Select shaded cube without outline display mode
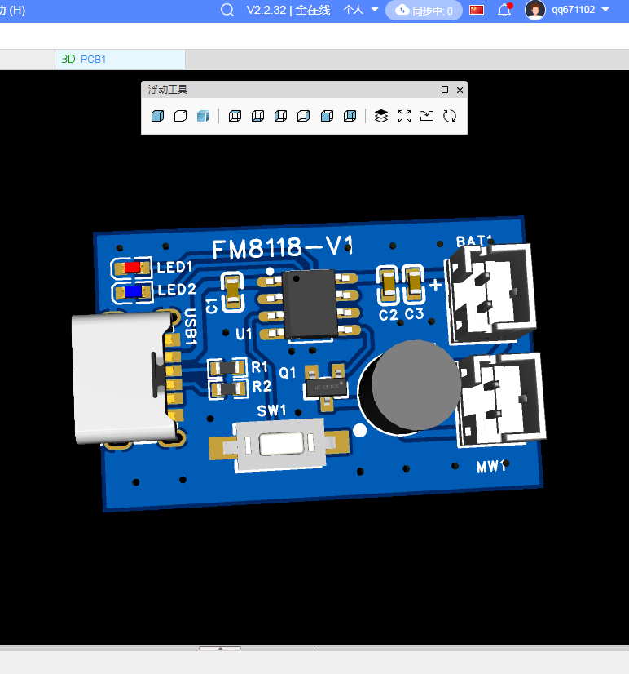 pyautogui.click(x=203, y=116)
